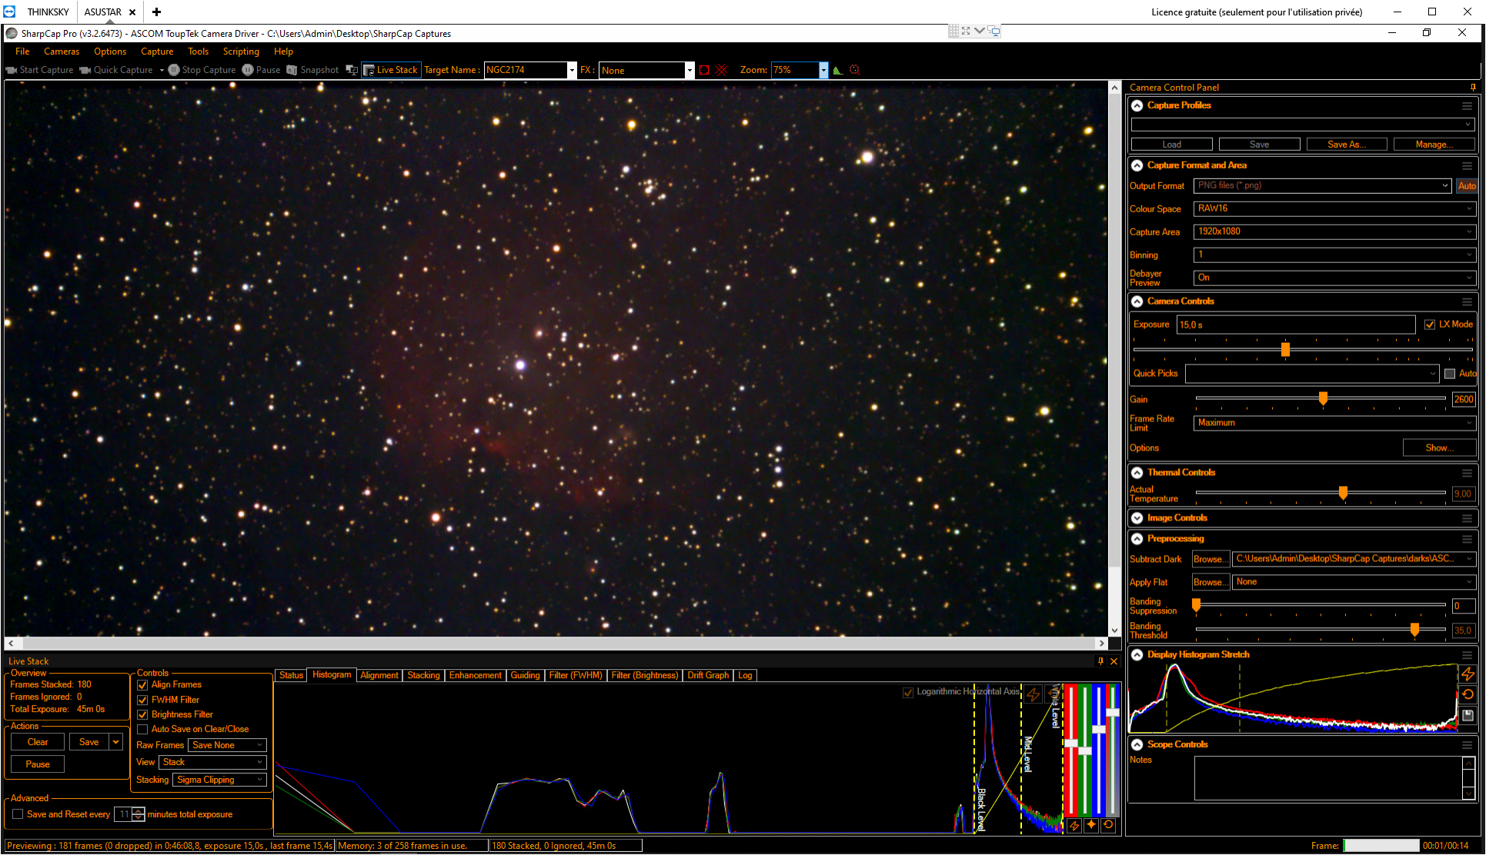This screenshot has height=855, width=1486.
Task: Click the Gain slider handle
Action: (x=1323, y=398)
